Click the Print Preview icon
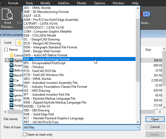Screen dimensions: 166x139 8,14
